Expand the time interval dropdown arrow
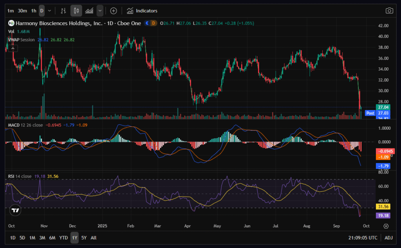401x248 pixels. pos(49,11)
